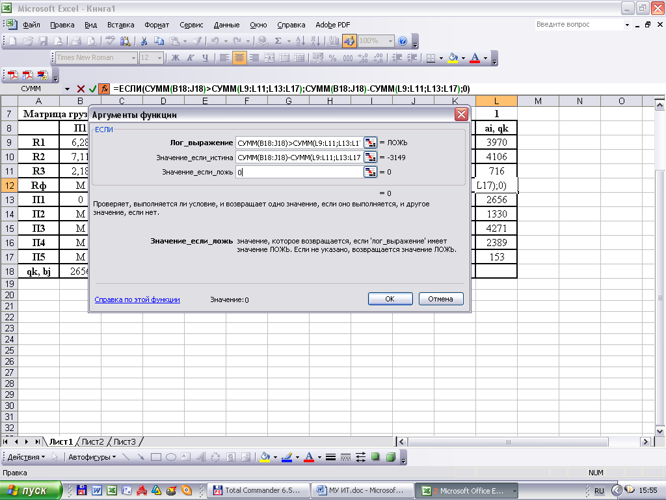Screen dimensions: 666x500
Task: Click the Chart Wizard icon
Action: coord(334,41)
